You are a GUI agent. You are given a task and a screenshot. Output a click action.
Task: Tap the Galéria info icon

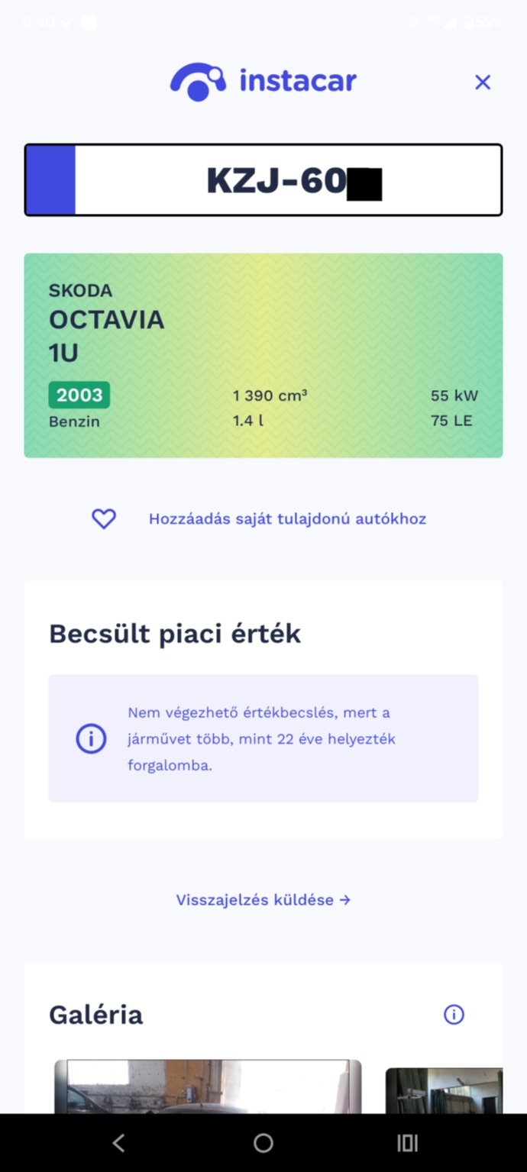click(454, 1014)
